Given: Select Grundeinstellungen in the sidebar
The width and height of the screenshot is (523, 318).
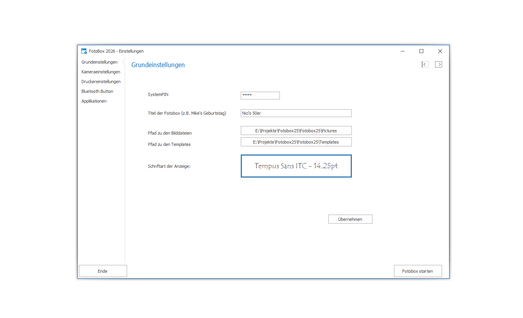Looking at the screenshot, I should pos(99,62).
